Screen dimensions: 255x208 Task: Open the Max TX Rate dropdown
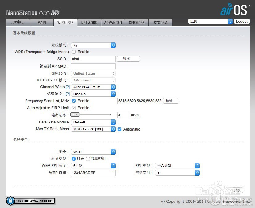(x=93, y=129)
